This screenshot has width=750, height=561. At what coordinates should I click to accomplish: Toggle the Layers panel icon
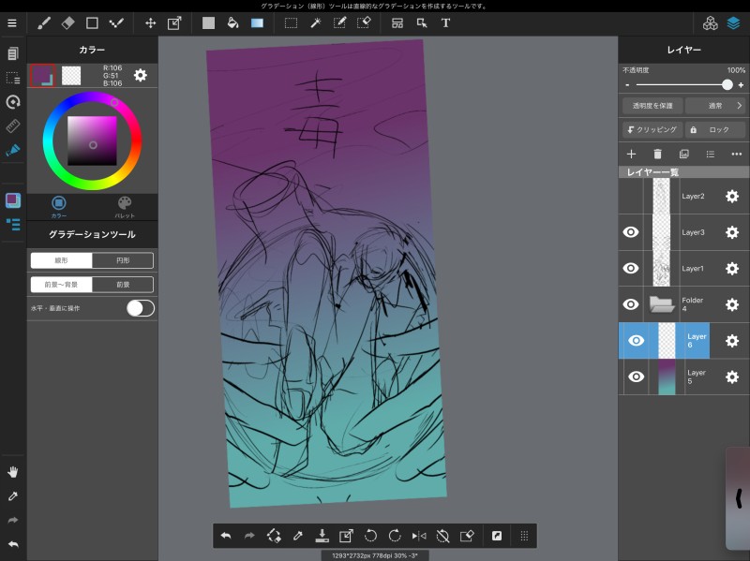734,22
